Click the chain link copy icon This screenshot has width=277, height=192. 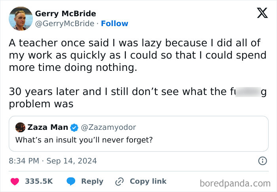[x=120, y=181]
